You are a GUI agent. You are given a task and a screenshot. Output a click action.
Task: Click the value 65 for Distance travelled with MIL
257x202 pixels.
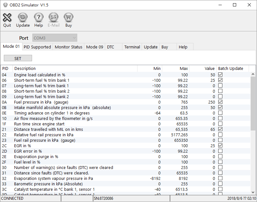pyautogui.click(x=213, y=129)
